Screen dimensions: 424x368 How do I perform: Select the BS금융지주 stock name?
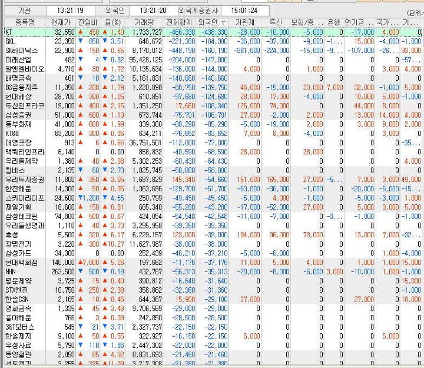pos(22,87)
